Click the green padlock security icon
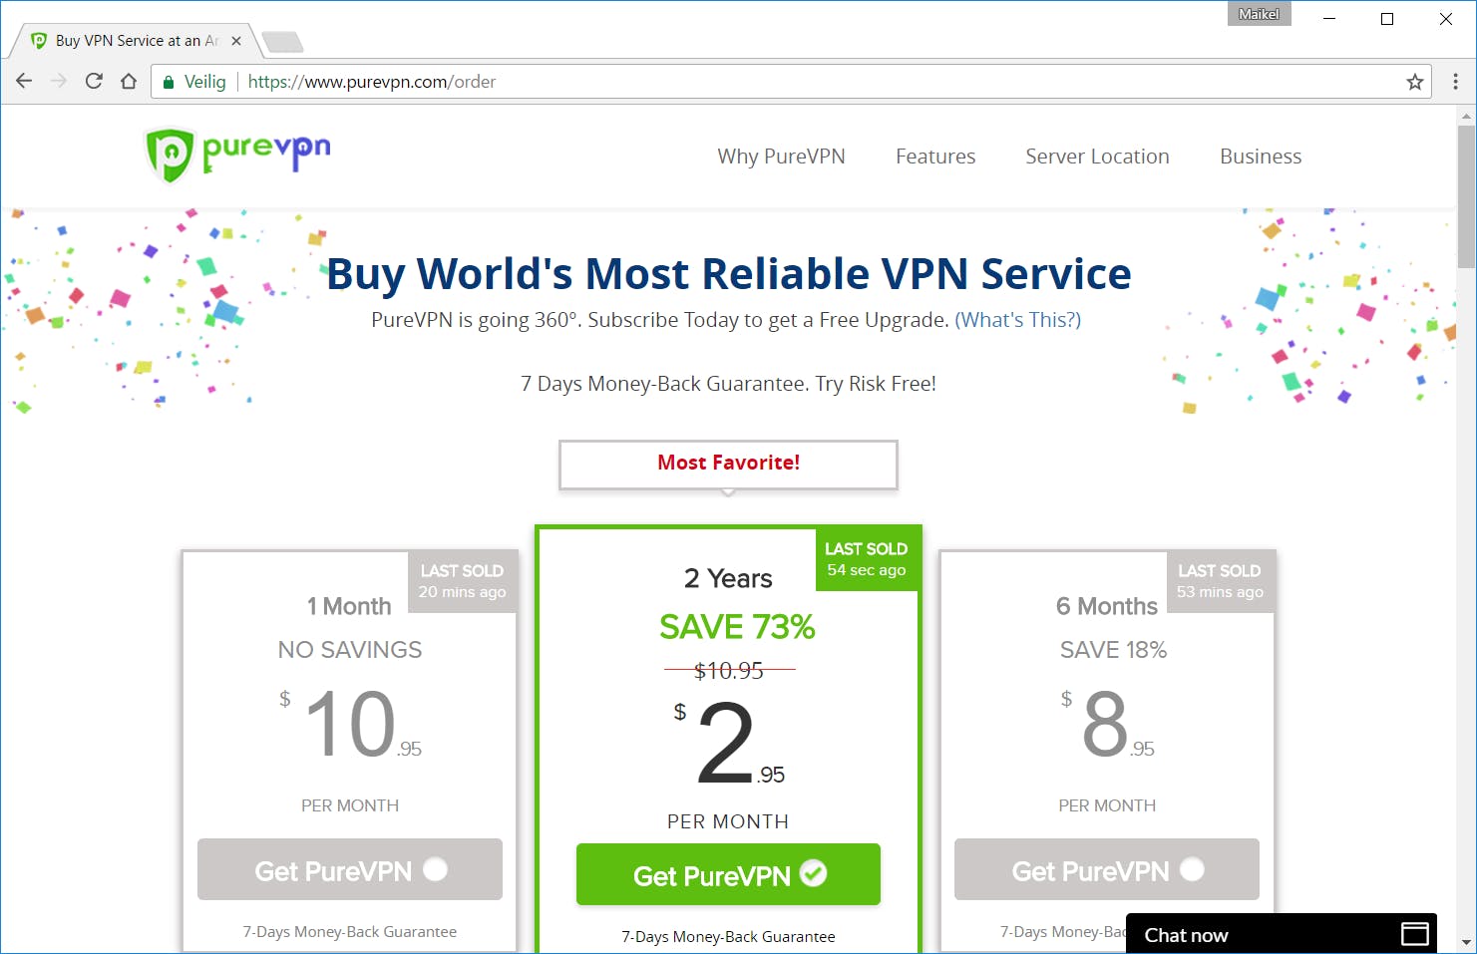 click(x=169, y=82)
